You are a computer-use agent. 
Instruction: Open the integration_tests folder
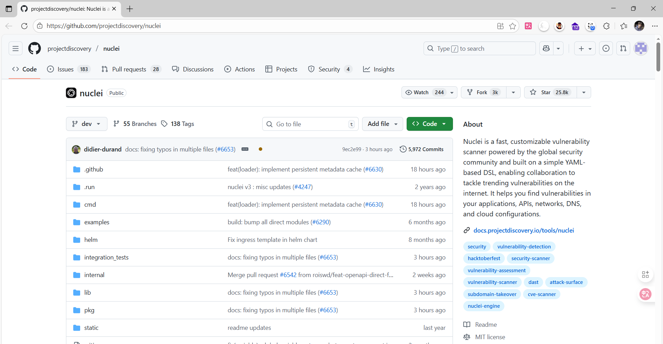point(106,257)
